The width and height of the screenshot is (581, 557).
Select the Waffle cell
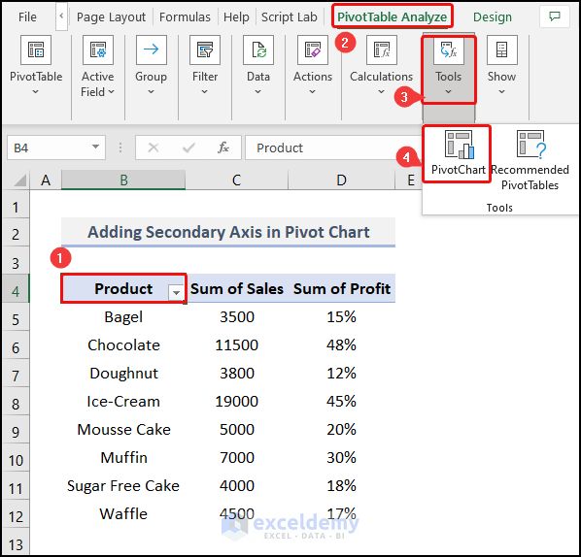pos(123,513)
